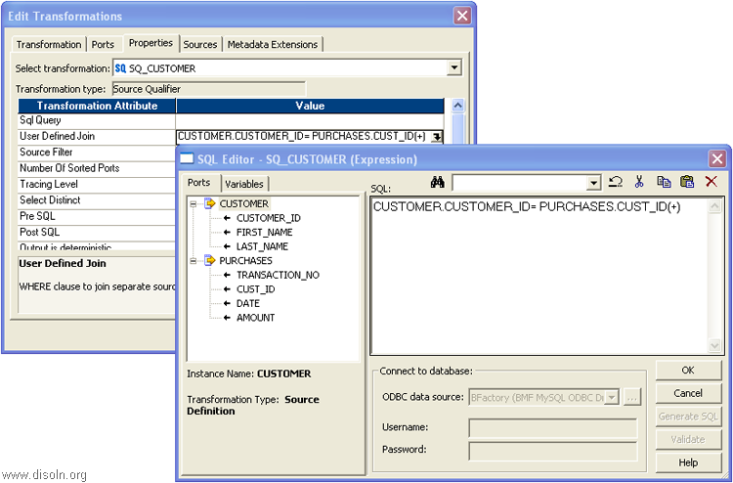This screenshot has height=483, width=733.
Task: Click the CUSTOMER source folder icon
Action: click(x=210, y=203)
